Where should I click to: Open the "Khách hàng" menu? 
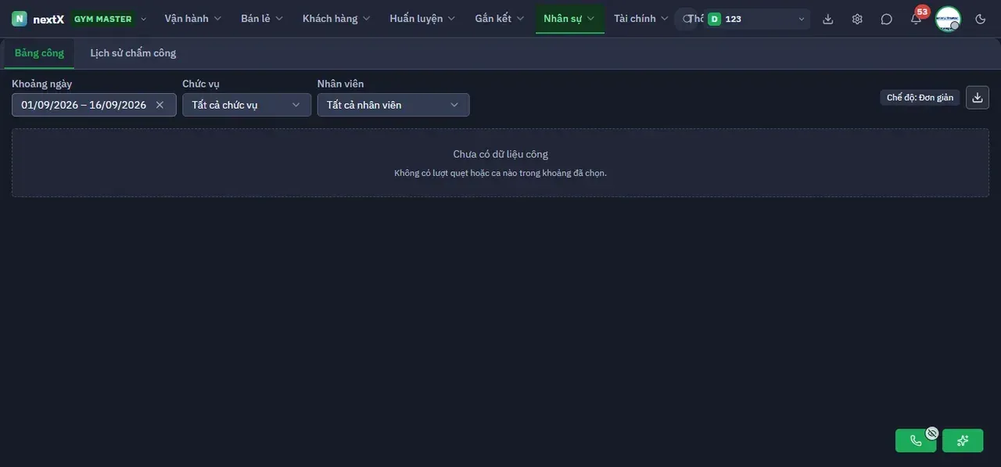(x=336, y=19)
